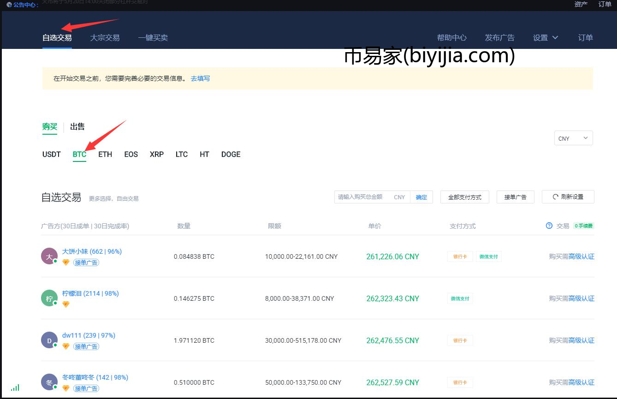
Task: Switch to 大宗交易 tab
Action: (x=105, y=38)
